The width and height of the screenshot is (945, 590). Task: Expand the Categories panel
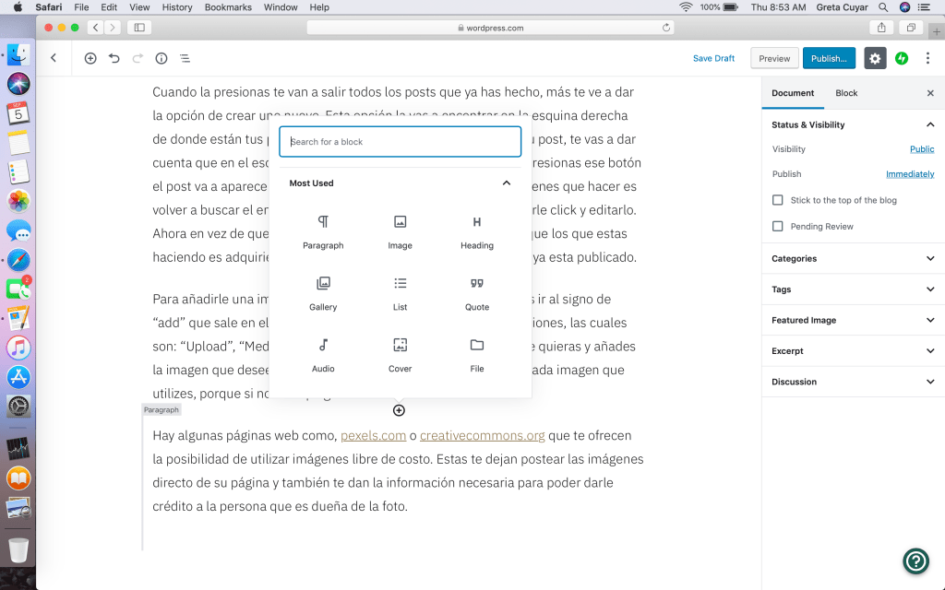coord(853,259)
